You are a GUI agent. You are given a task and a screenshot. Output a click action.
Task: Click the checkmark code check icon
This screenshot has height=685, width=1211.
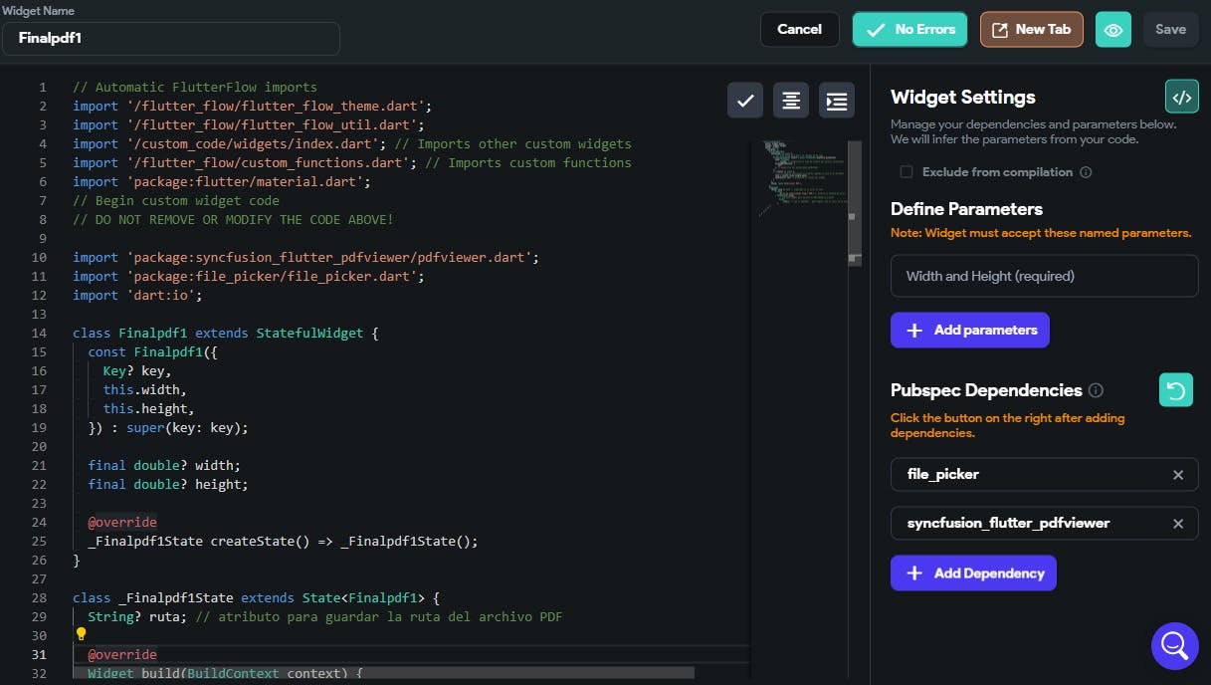(x=745, y=101)
